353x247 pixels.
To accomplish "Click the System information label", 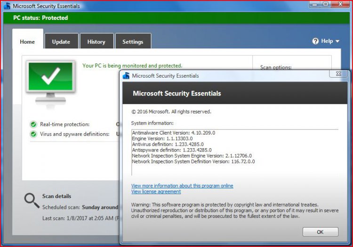I will click(x=152, y=123).
